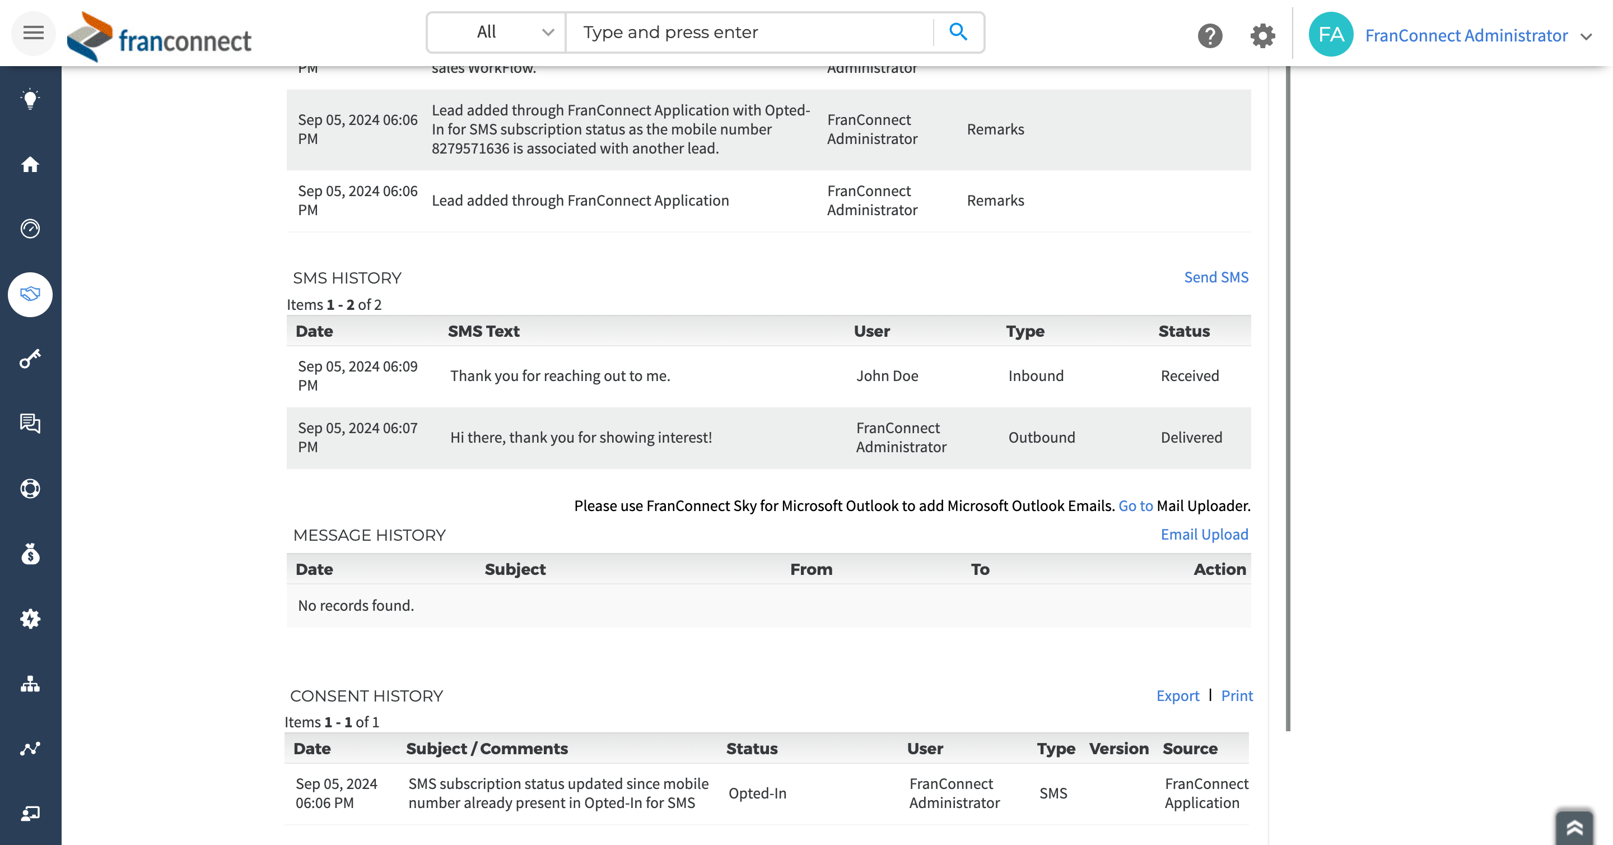Click the Delivered status cell

click(1191, 437)
